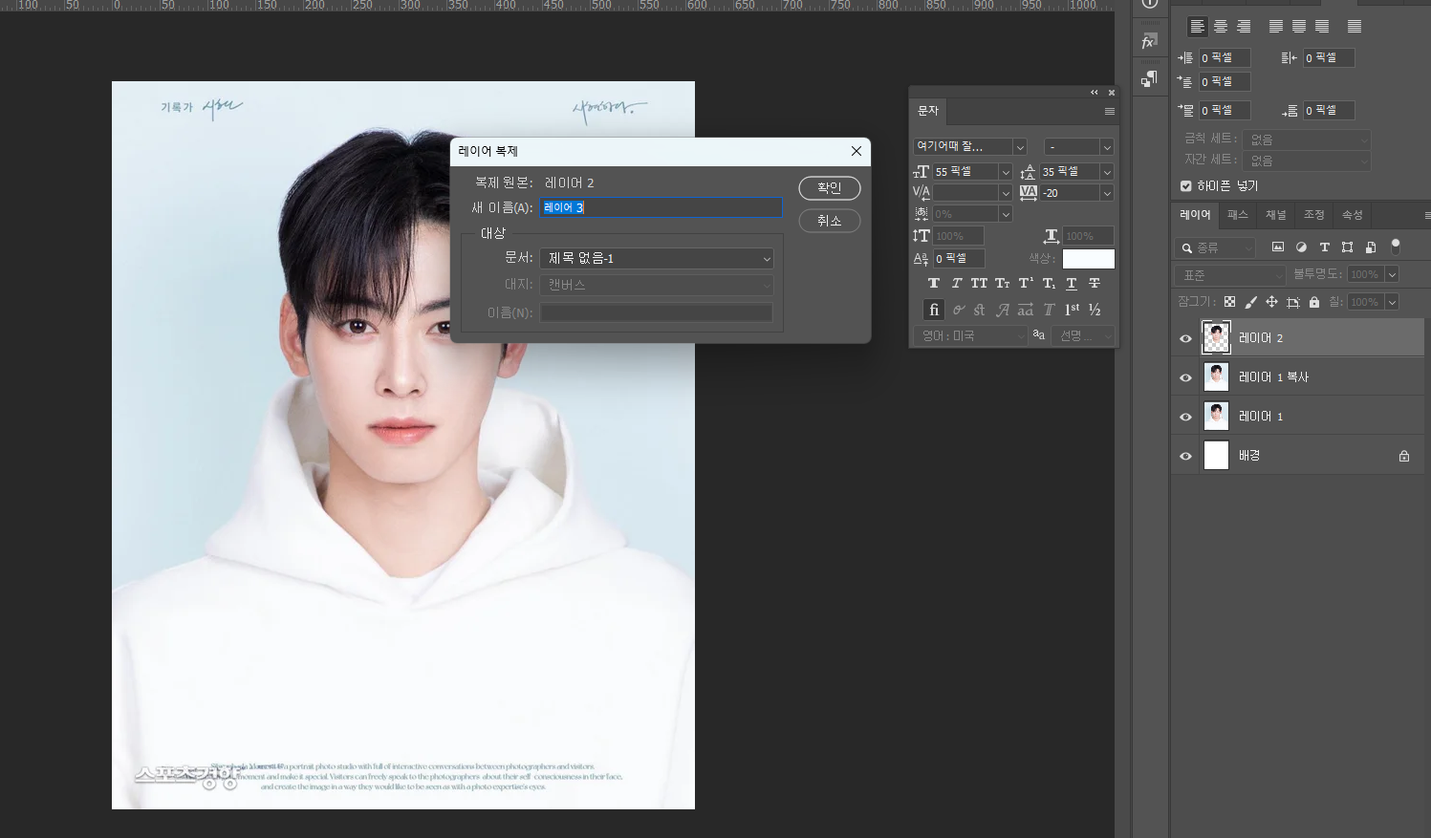Filter layers by adjustment layer icon
The image size is (1431, 838).
click(x=1301, y=247)
